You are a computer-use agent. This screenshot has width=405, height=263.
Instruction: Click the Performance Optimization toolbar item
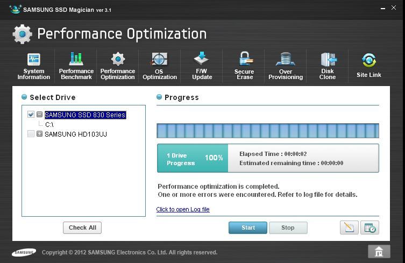(x=118, y=66)
